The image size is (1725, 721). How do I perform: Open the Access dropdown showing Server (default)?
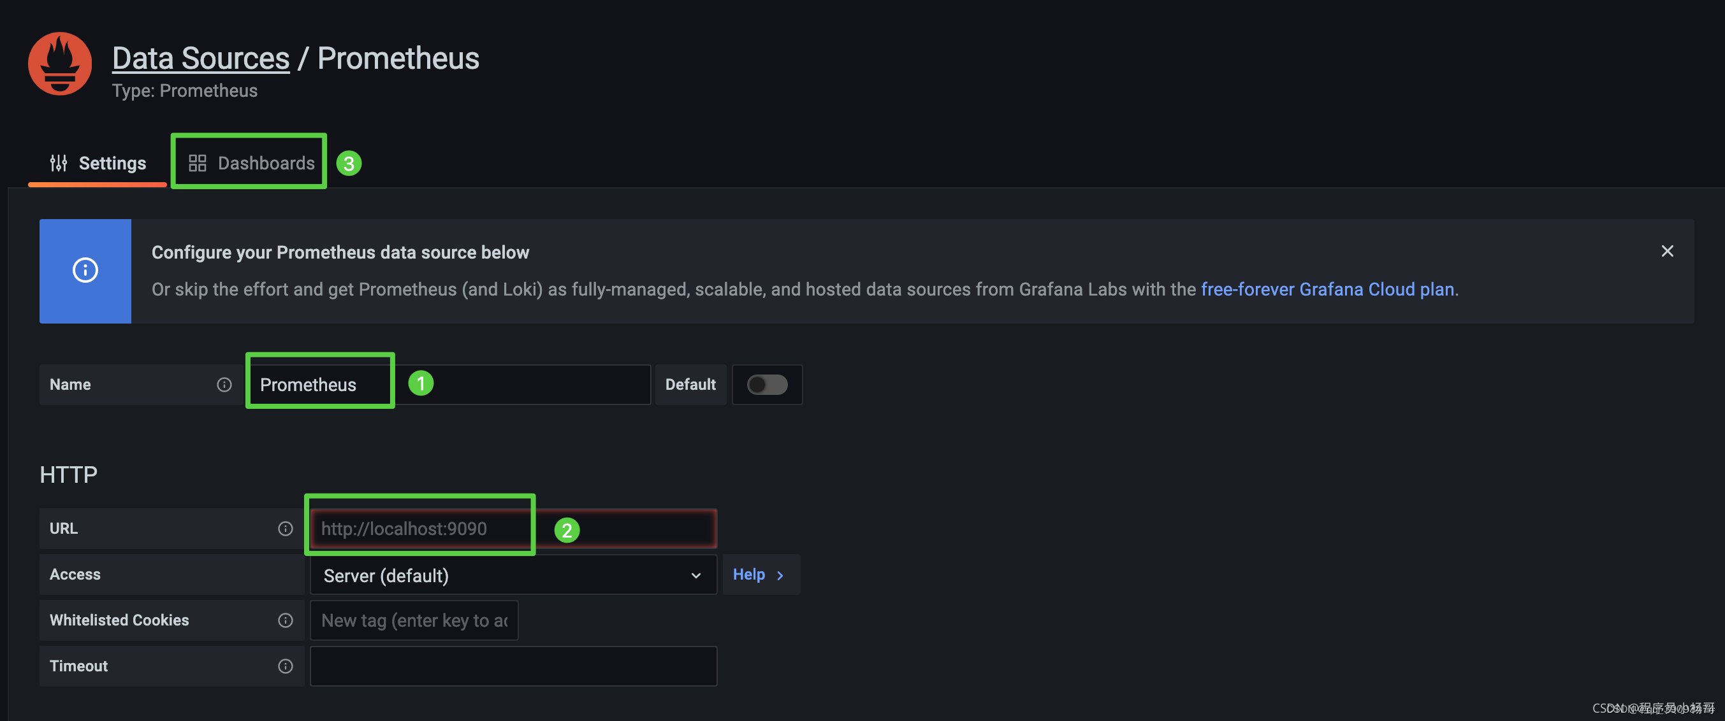click(513, 575)
